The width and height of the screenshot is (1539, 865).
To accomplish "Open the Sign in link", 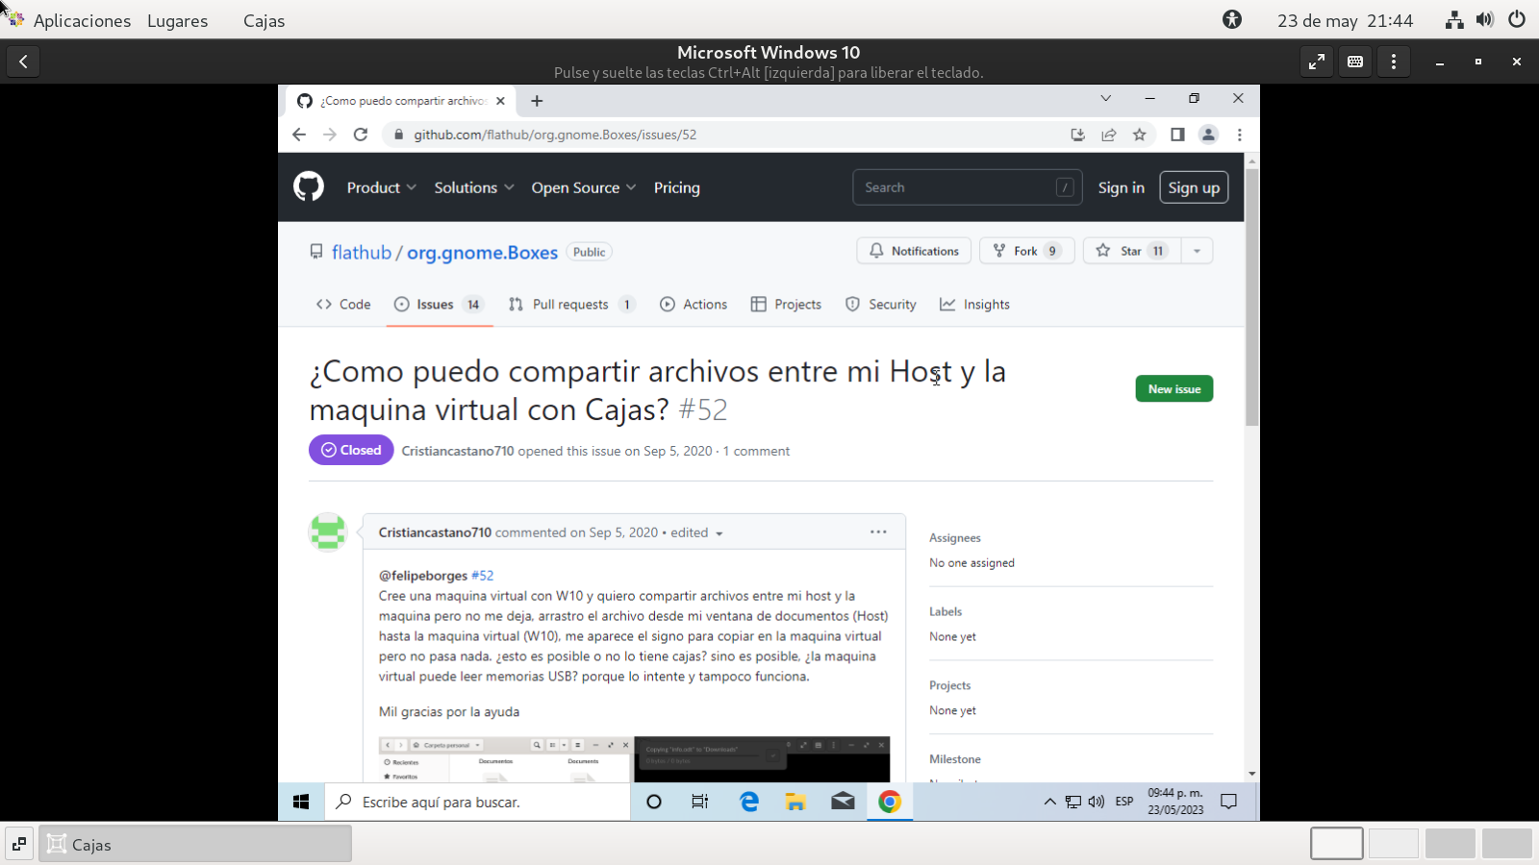I will click(1121, 187).
